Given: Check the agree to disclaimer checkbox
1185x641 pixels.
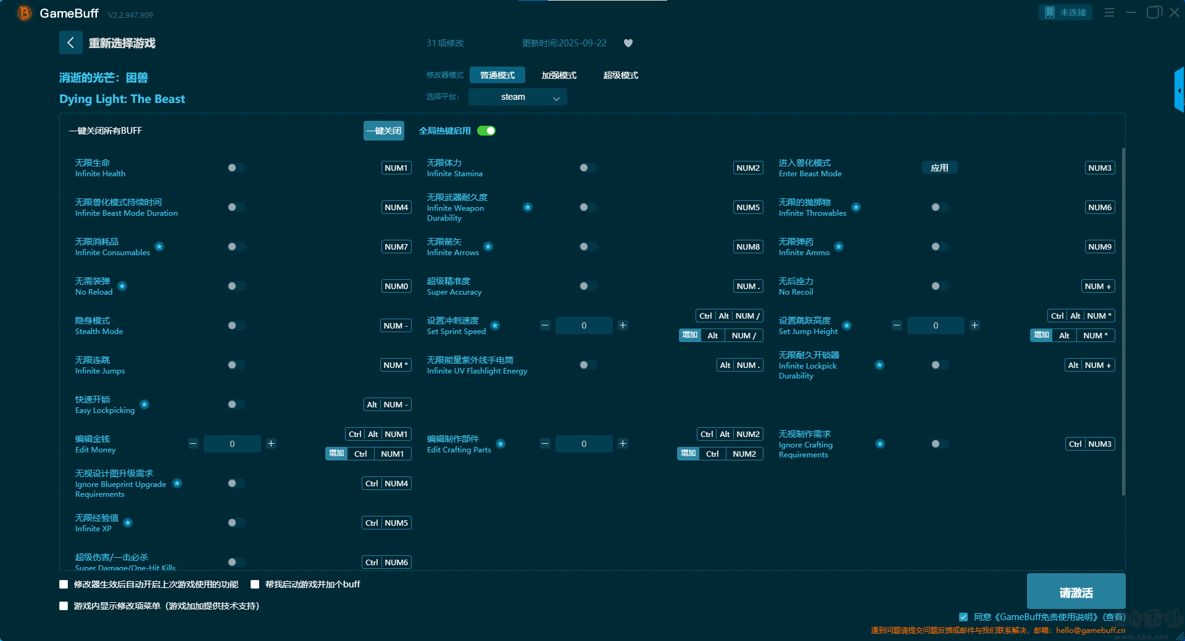Looking at the screenshot, I should (963, 617).
